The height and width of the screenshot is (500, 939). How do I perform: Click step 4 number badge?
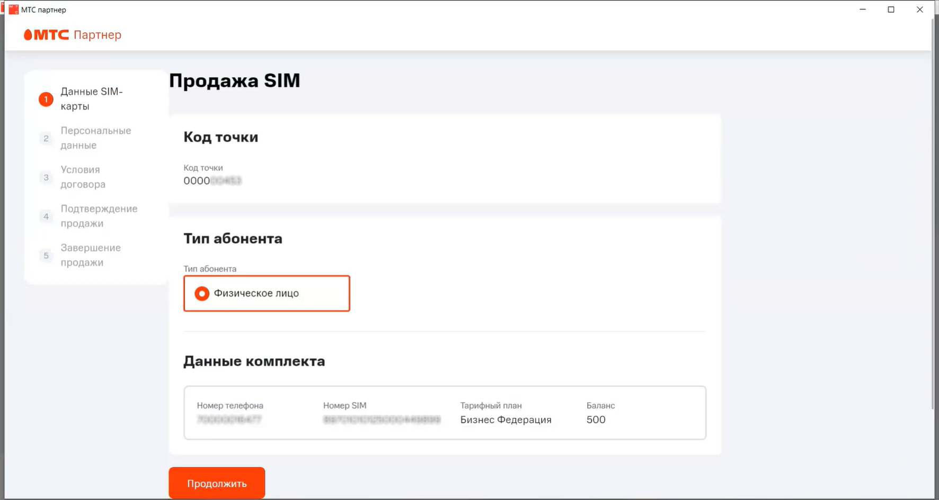click(x=46, y=216)
